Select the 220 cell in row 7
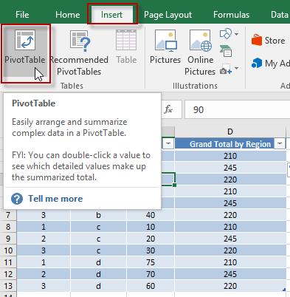The height and width of the screenshot is (297, 290). pos(230,215)
